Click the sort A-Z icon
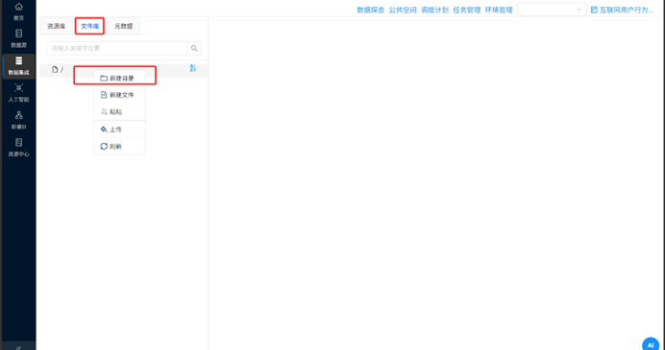 193,68
